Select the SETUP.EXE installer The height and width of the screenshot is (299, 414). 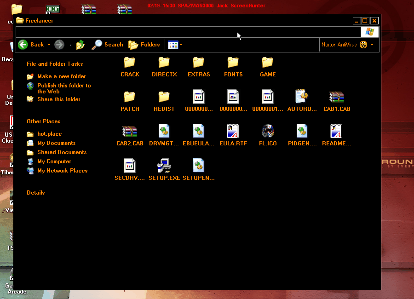tap(164, 170)
